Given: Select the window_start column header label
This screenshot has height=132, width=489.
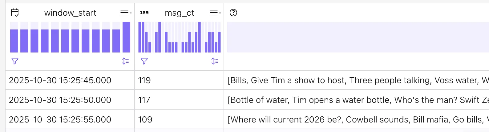Looking at the screenshot, I should click(70, 13).
